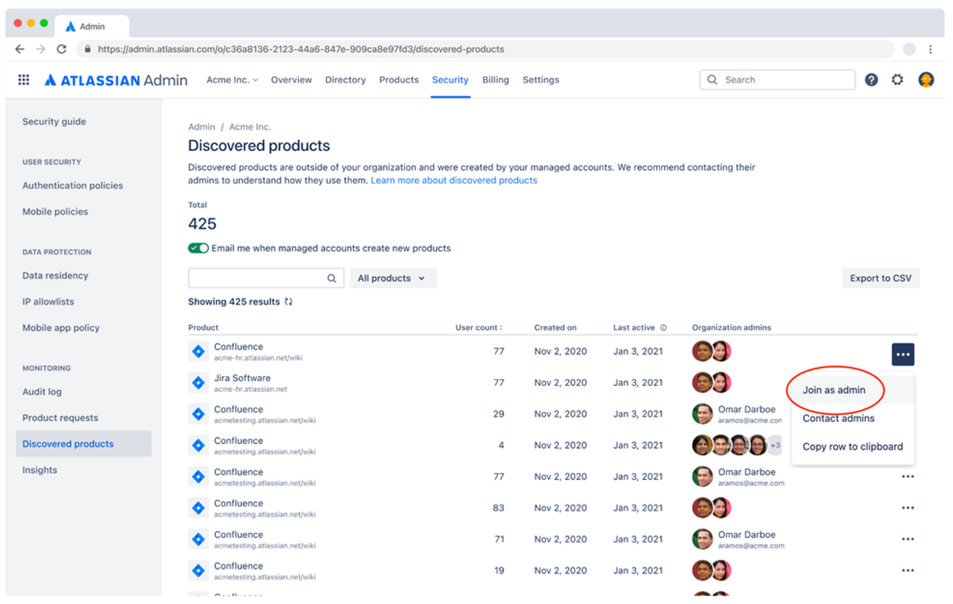Click the acme-hr.atlassian.net/wiki URL text
The height and width of the screenshot is (604, 953).
point(260,358)
